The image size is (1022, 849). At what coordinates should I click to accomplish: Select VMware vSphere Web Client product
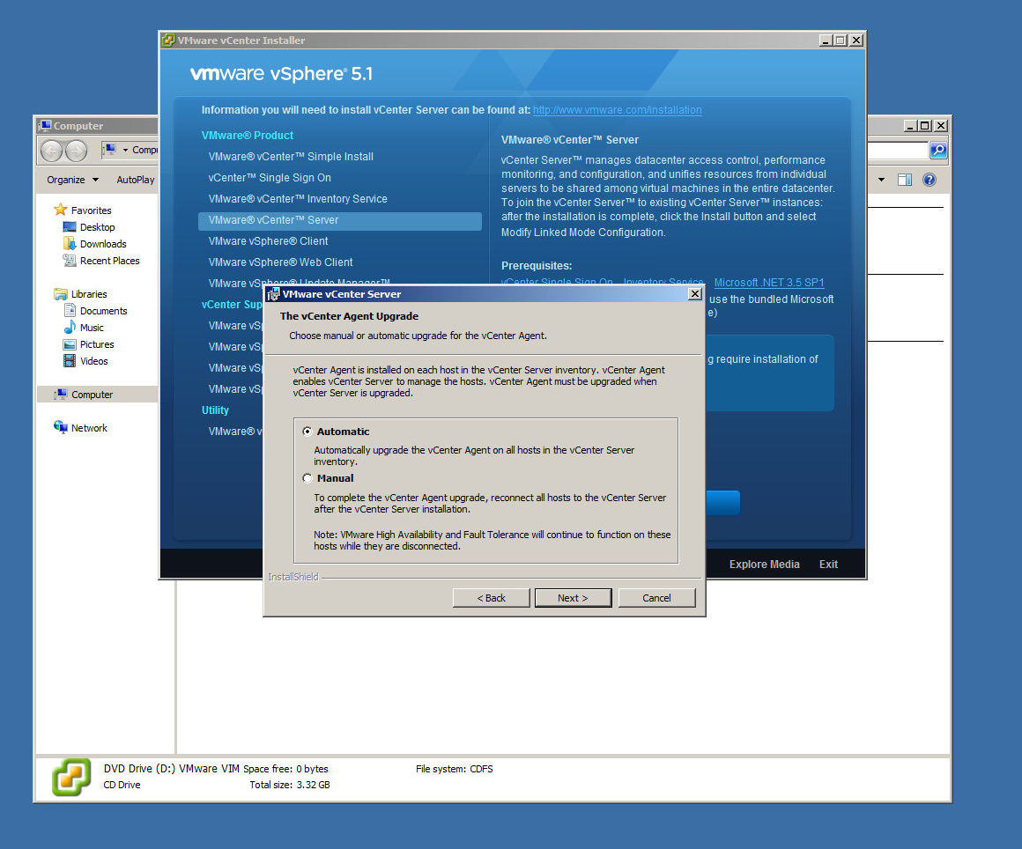pos(280,262)
